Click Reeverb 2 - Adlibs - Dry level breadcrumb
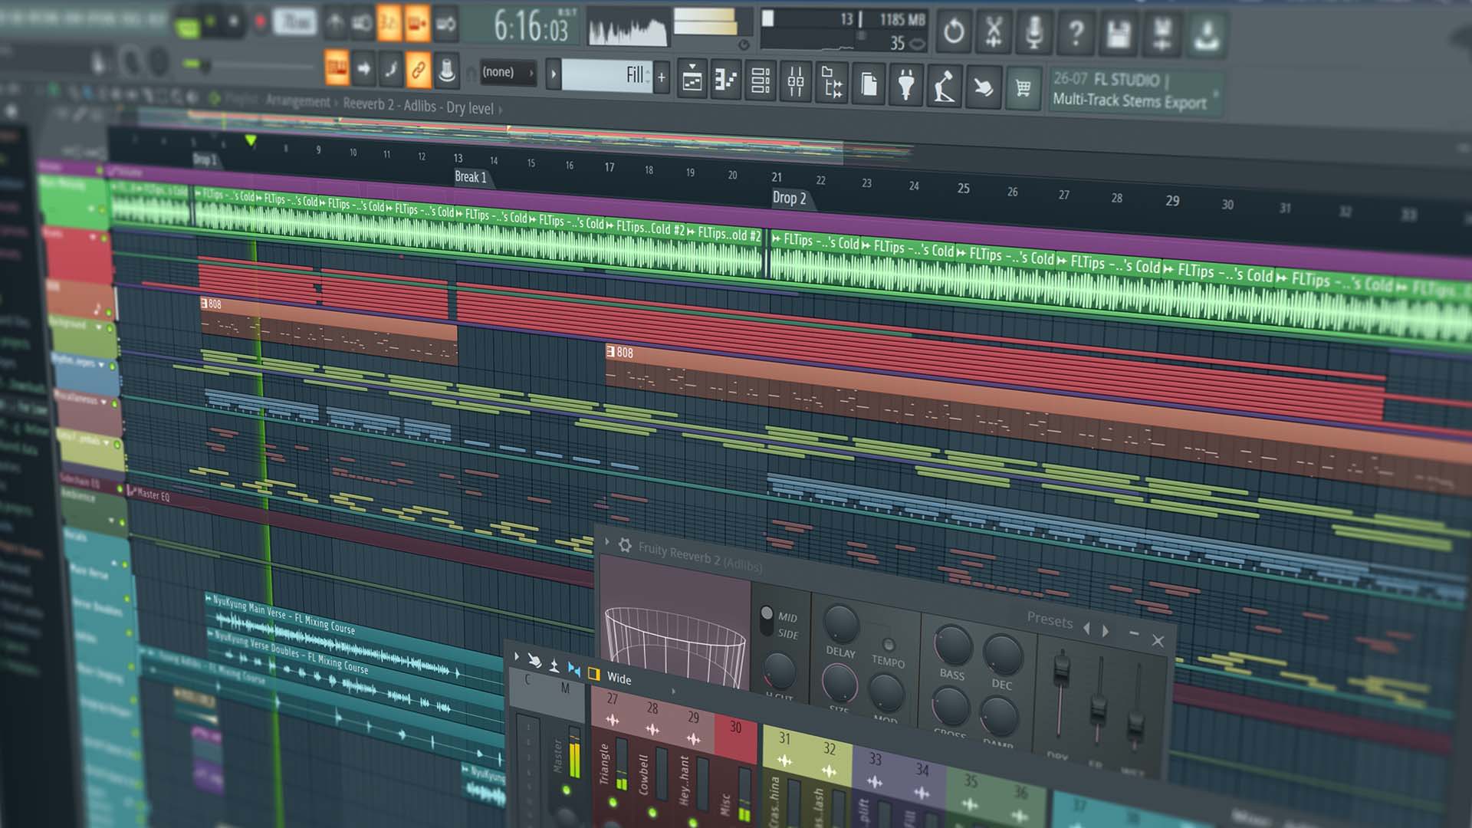 418,106
